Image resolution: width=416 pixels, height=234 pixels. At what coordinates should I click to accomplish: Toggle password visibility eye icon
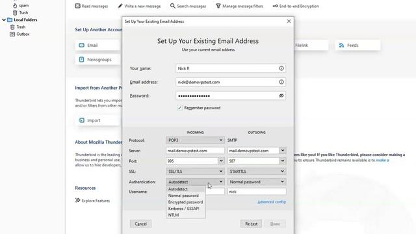pyautogui.click(x=281, y=96)
